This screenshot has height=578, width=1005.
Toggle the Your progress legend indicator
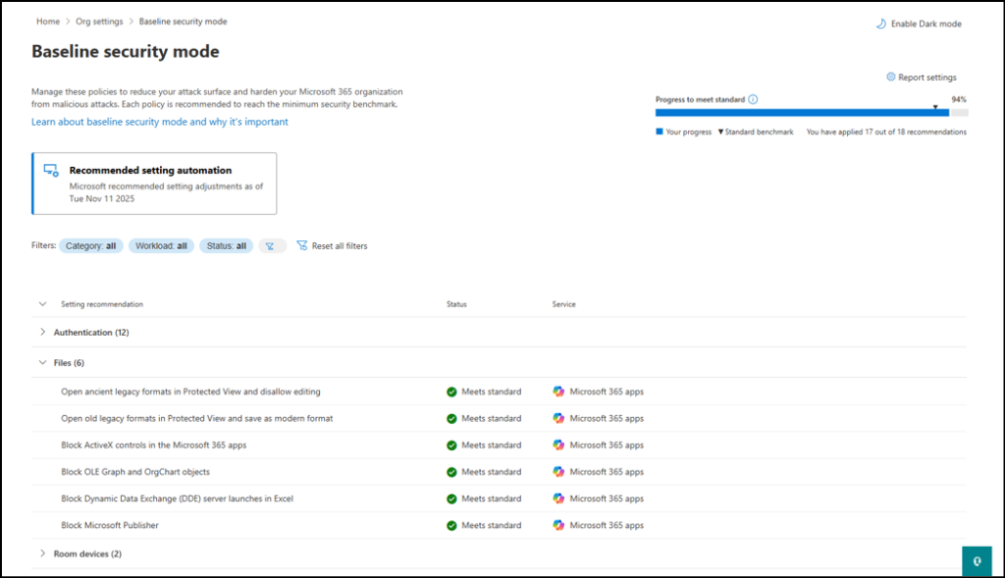click(x=660, y=131)
